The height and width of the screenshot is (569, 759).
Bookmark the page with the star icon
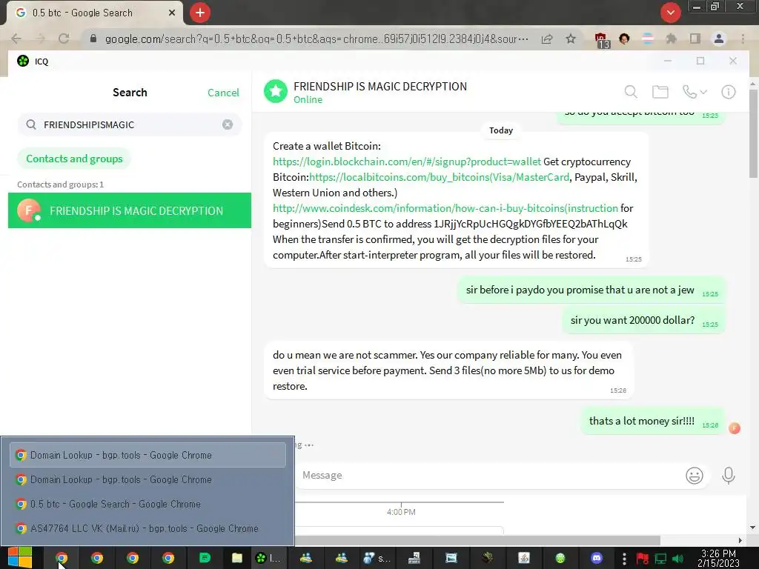pos(571,39)
